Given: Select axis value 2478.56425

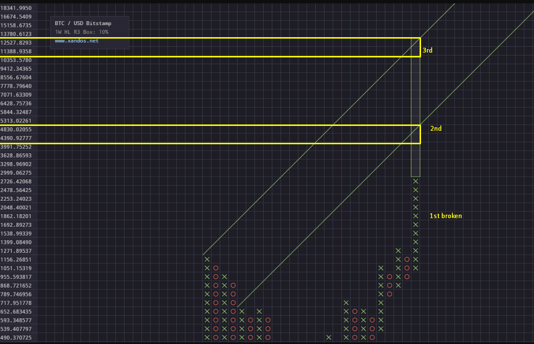Looking at the screenshot, I should [16, 190].
